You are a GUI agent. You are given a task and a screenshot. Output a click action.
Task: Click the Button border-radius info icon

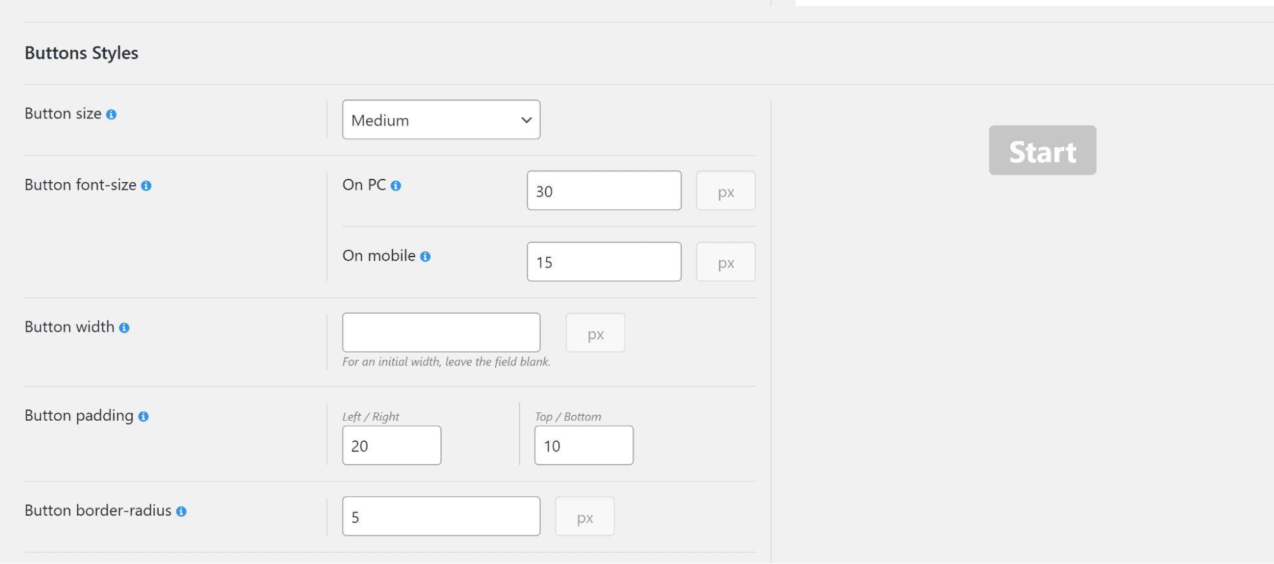(182, 511)
